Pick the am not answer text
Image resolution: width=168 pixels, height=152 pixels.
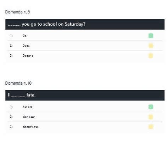coord(28,107)
